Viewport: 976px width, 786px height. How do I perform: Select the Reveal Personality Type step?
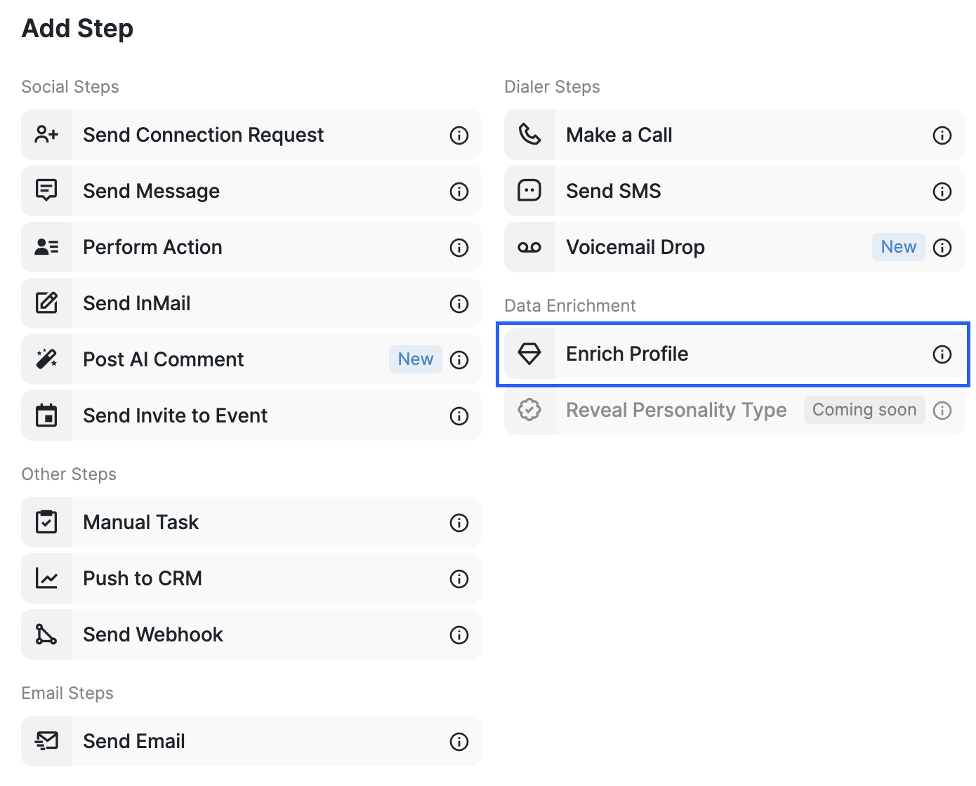[675, 410]
